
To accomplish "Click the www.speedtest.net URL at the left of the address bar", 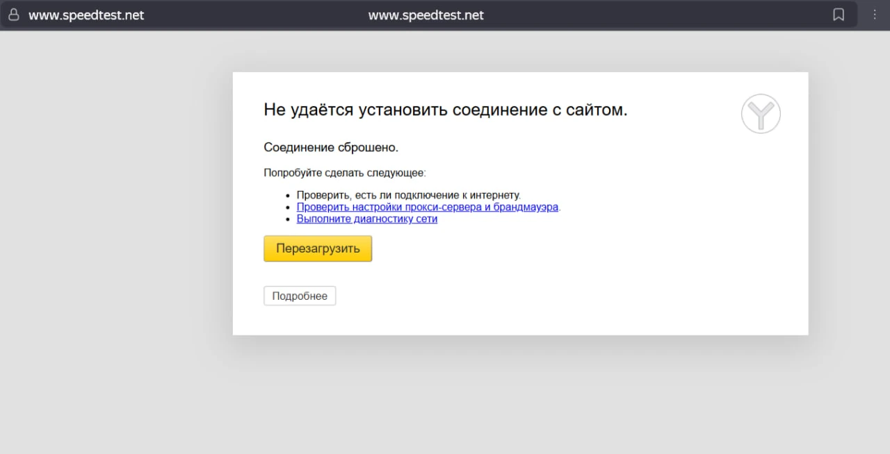I will (x=86, y=15).
